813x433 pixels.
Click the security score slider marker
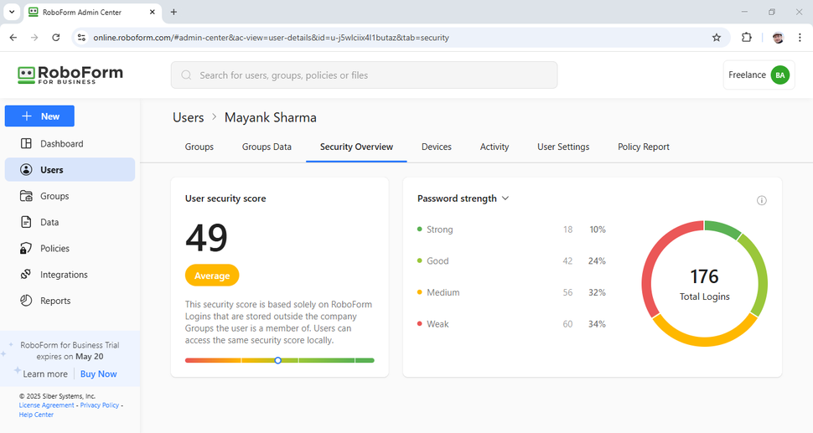pyautogui.click(x=278, y=360)
